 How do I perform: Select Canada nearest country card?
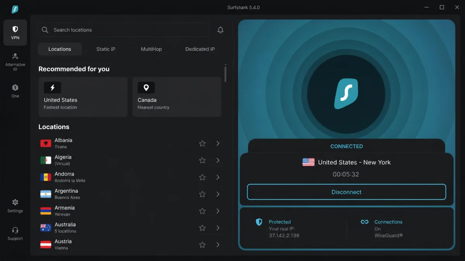coord(177,97)
